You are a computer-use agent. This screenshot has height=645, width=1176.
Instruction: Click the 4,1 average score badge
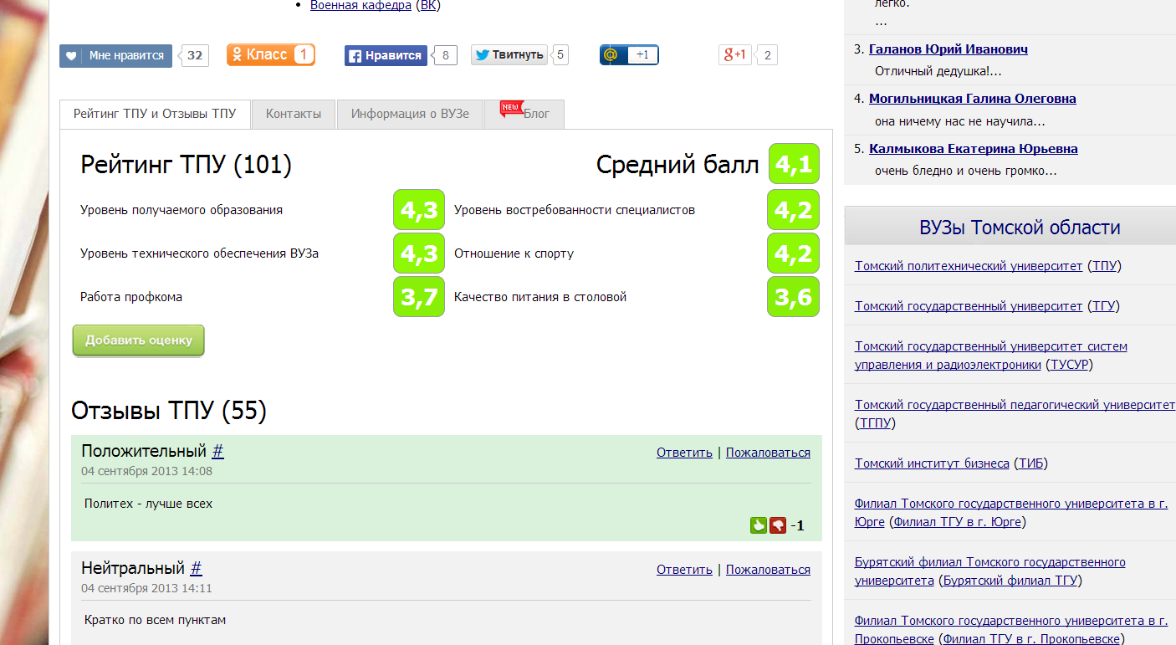pos(794,165)
